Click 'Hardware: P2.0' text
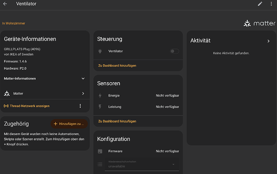 click(15, 69)
